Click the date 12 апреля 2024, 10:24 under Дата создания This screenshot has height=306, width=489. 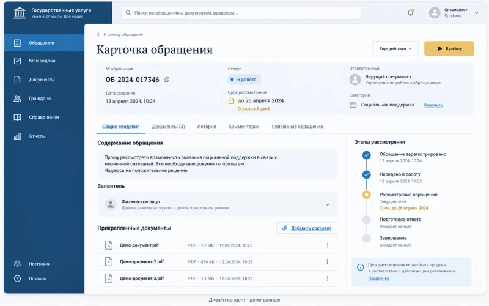pyautogui.click(x=130, y=101)
